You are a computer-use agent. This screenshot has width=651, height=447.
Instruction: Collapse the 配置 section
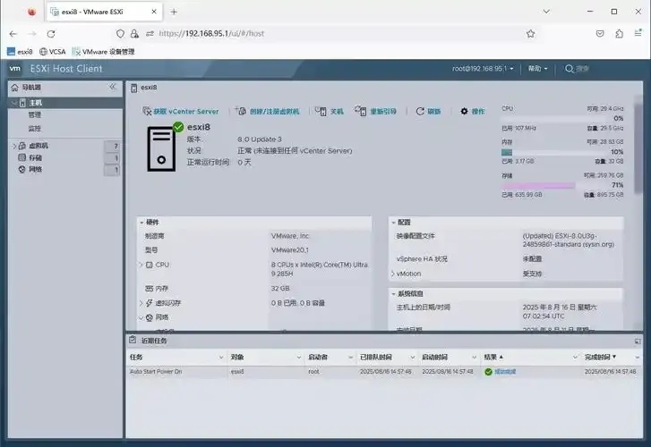pos(393,223)
